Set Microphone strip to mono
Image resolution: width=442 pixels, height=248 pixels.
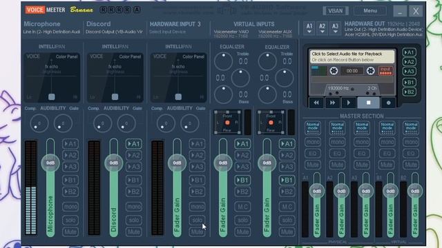click(x=70, y=207)
